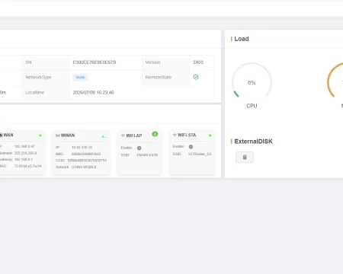This screenshot has width=343, height=274.
Task: Click the RemoteState green check icon
Action: [196, 77]
